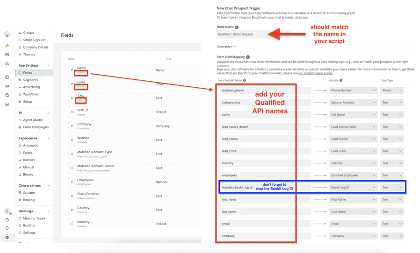Screen dimensions: 420x253
Task: Open Streams under Conversations
Action: (x=29, y=193)
